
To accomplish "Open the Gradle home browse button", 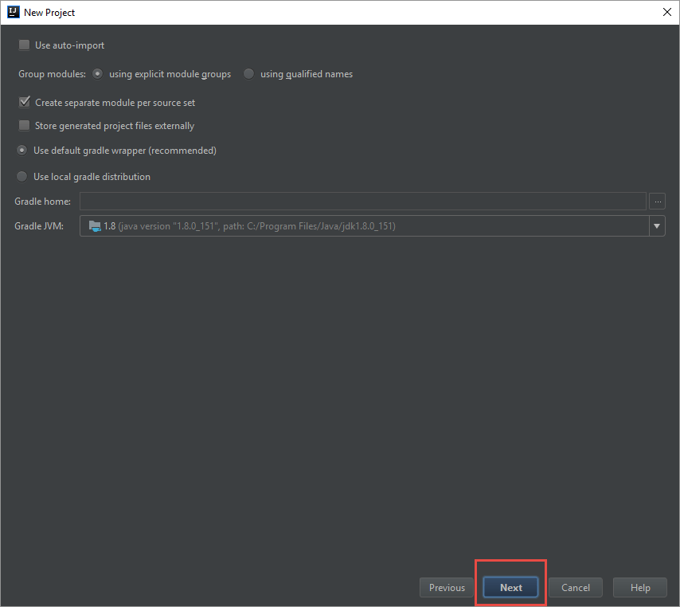I will [x=657, y=201].
